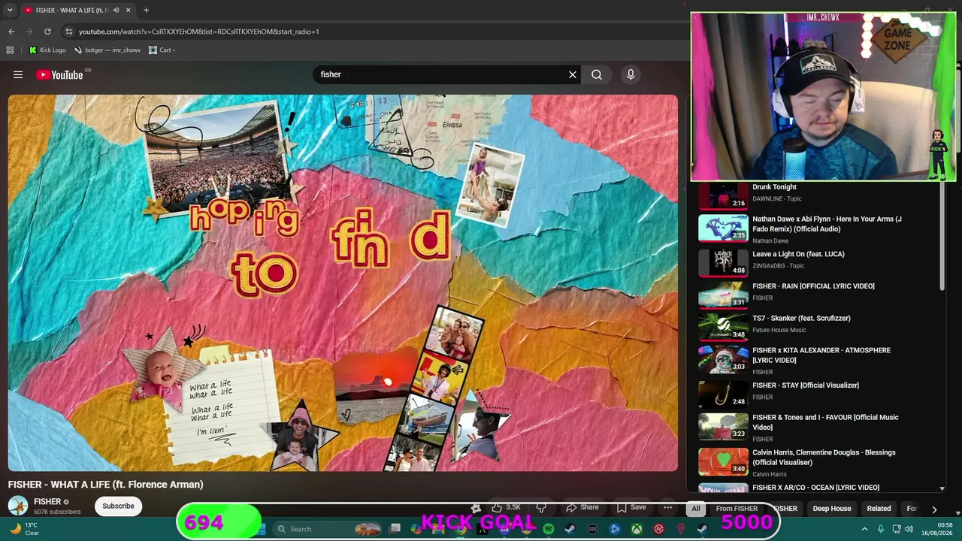This screenshot has height=541, width=962.
Task: Go to the YouTube home logo
Action: point(59,74)
